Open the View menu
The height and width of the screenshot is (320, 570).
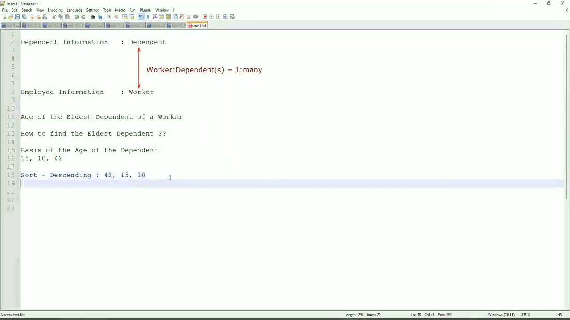tap(40, 10)
